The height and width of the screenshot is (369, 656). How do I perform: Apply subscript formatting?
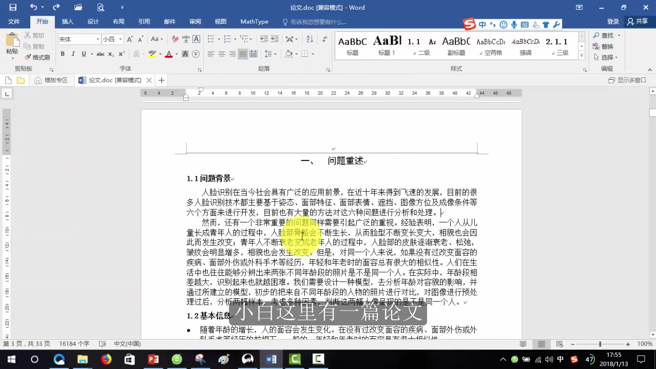click(x=111, y=54)
